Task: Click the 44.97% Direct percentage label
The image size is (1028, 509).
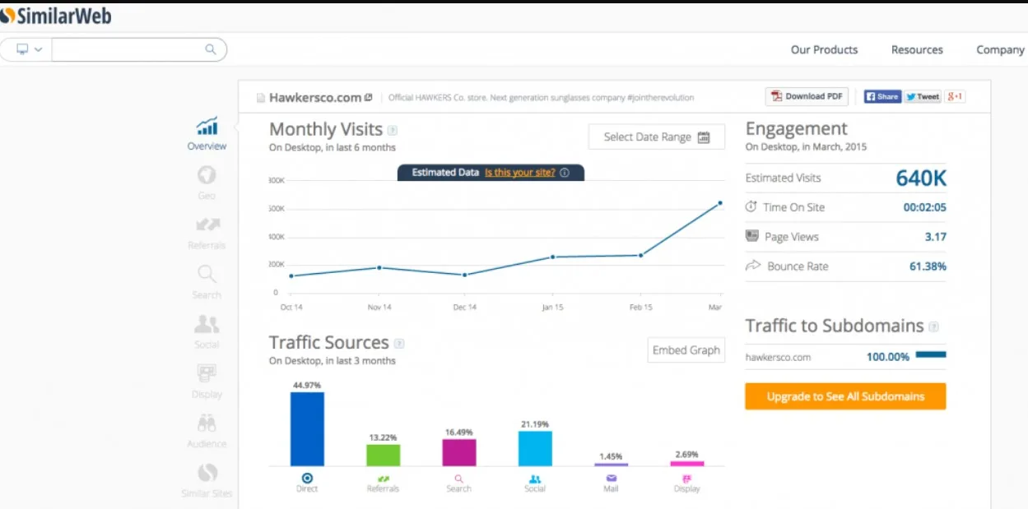Action: click(307, 385)
